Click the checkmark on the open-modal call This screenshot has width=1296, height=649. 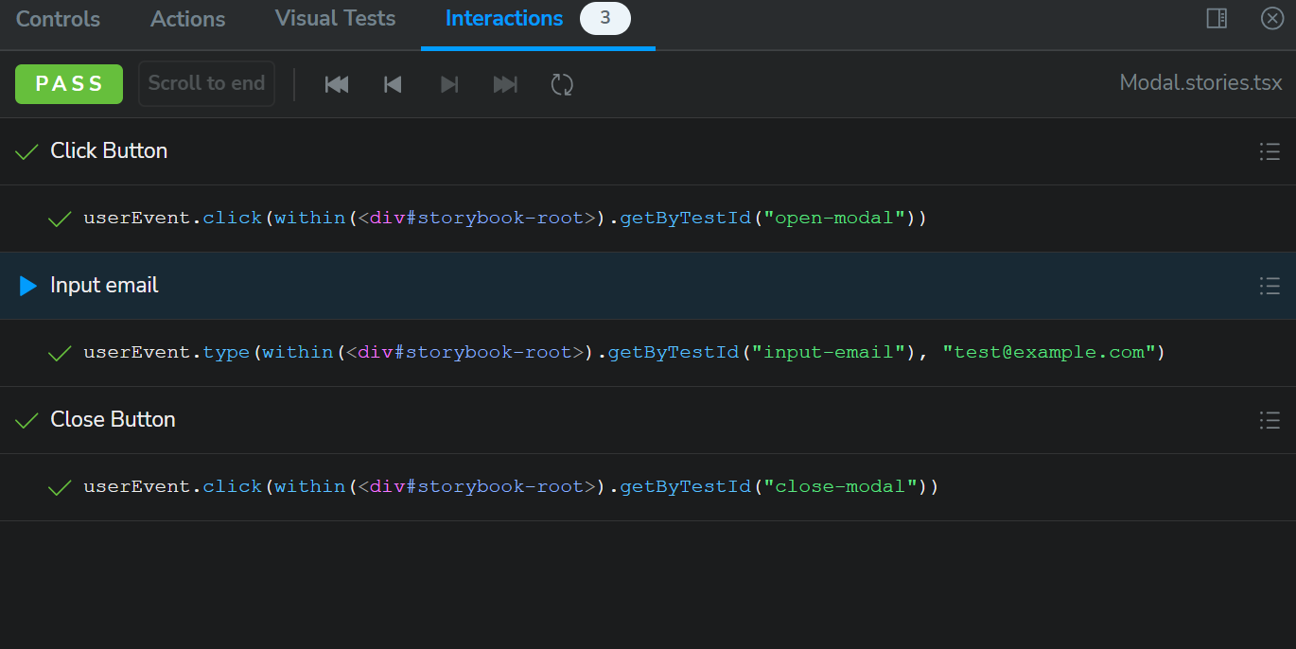tap(60, 219)
